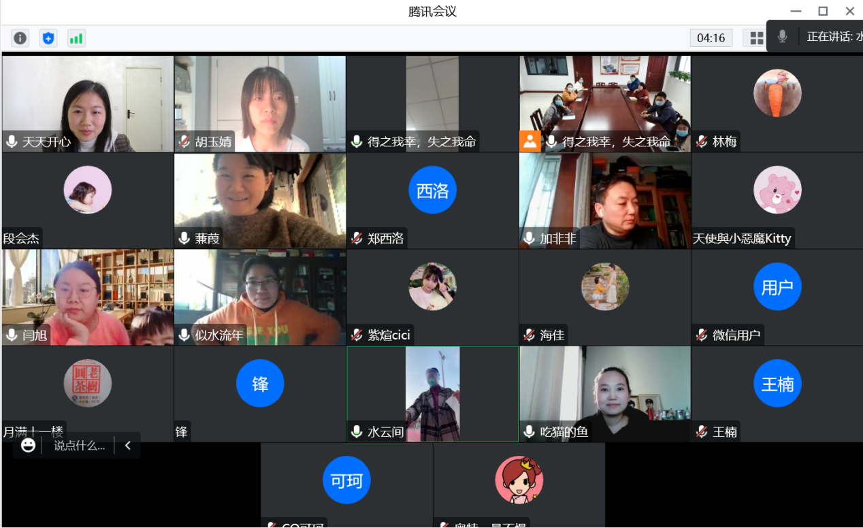The image size is (863, 528).
Task: Check the green network signal icon
Action: coord(76,38)
